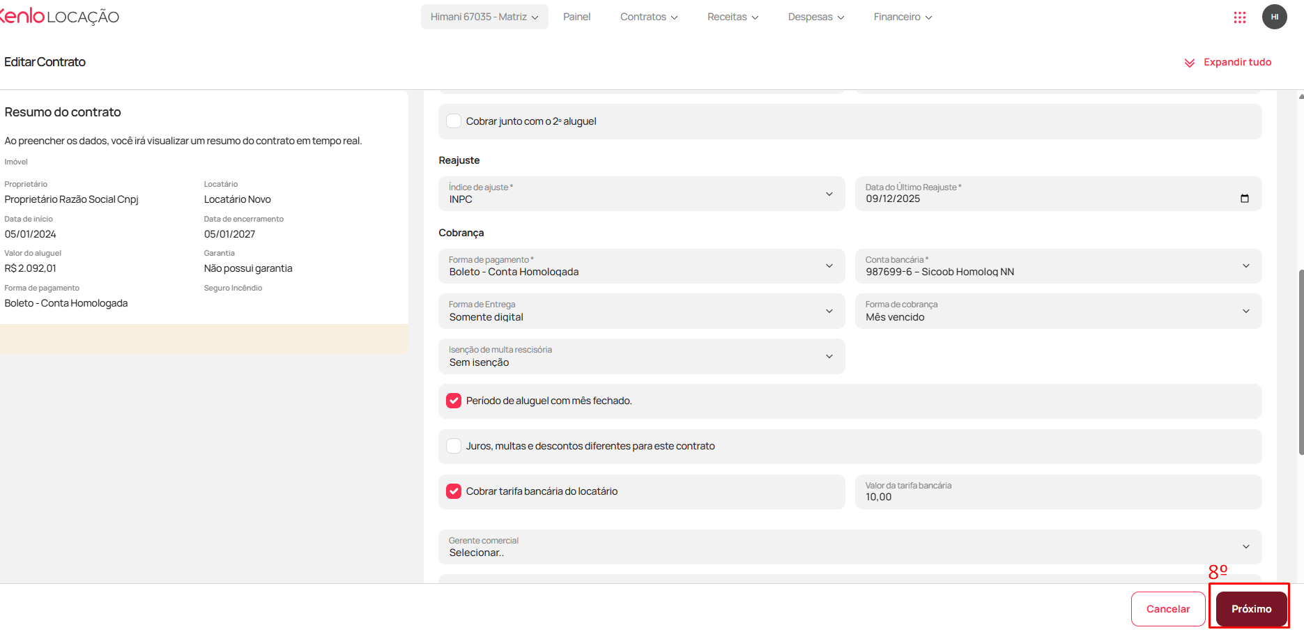Image resolution: width=1304 pixels, height=632 pixels.
Task: Click the Cobrança section heading
Action: tap(461, 233)
